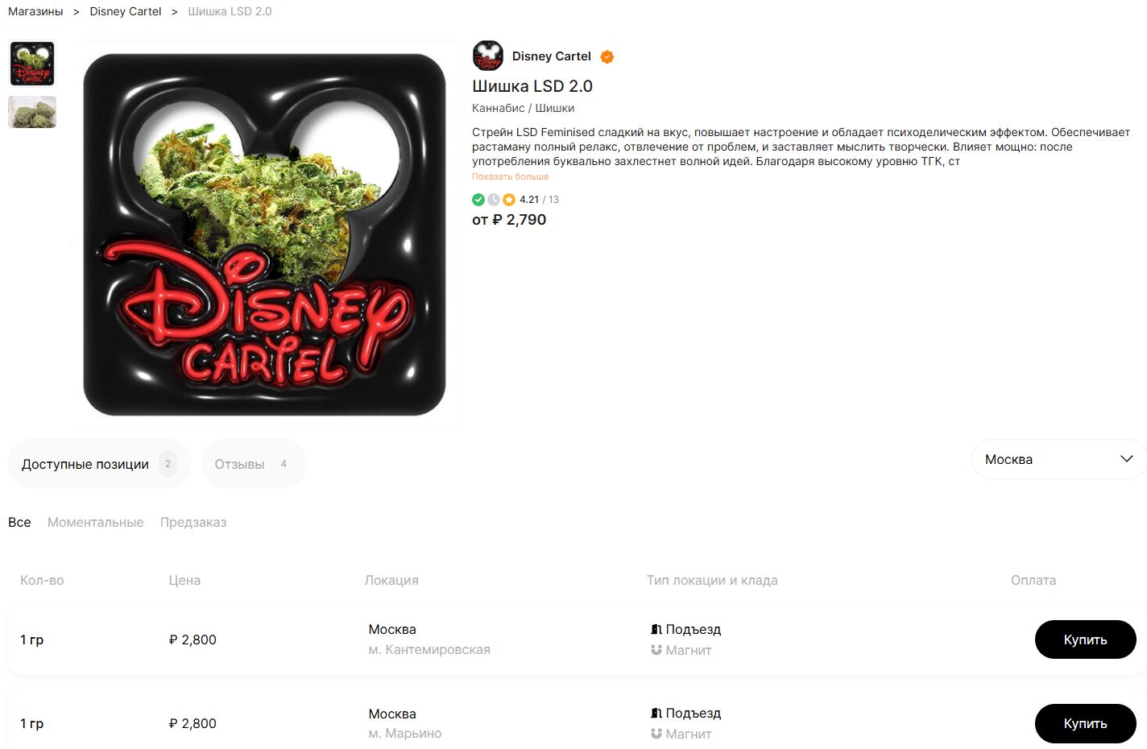Click the Магнит magnet icon in the Кантемировская row
The height and width of the screenshot is (749, 1147).
click(656, 650)
